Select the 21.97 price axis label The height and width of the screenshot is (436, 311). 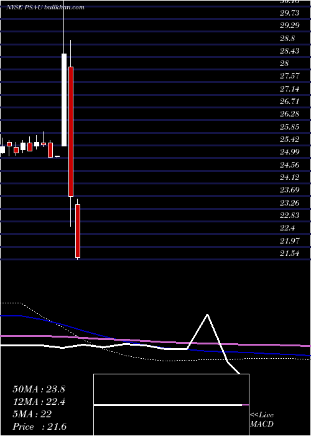click(x=289, y=240)
